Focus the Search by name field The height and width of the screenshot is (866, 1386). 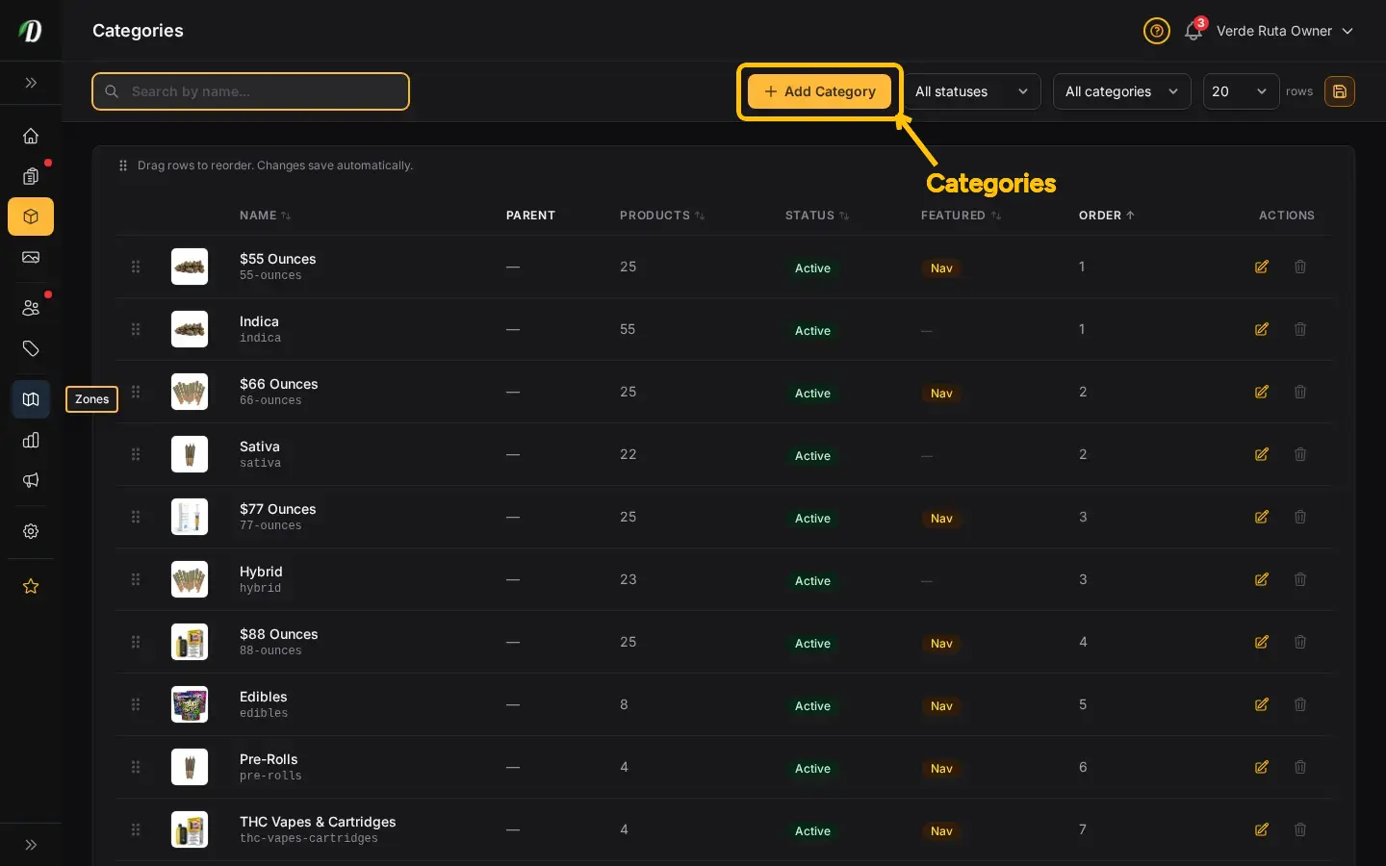point(251,91)
